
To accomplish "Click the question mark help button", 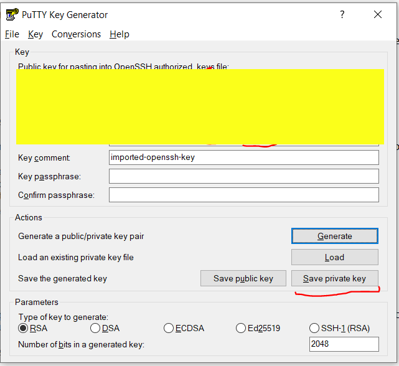I will point(342,15).
